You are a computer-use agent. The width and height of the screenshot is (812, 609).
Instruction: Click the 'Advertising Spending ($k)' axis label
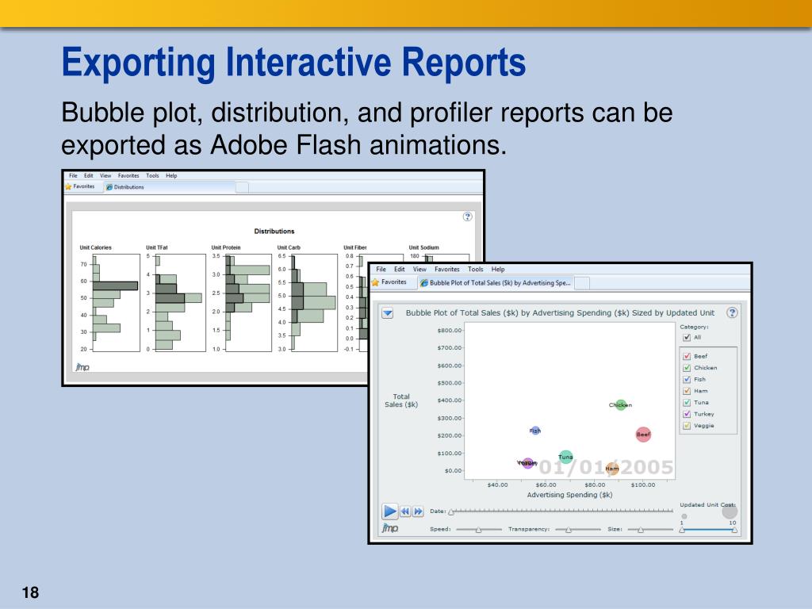[569, 495]
